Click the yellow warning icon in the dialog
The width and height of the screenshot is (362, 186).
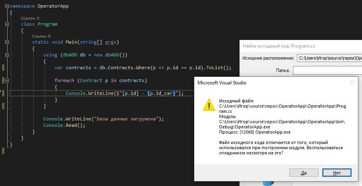tap(209, 105)
